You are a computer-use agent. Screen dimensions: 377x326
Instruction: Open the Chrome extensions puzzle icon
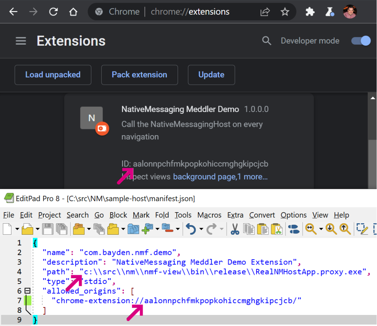pos(310,12)
